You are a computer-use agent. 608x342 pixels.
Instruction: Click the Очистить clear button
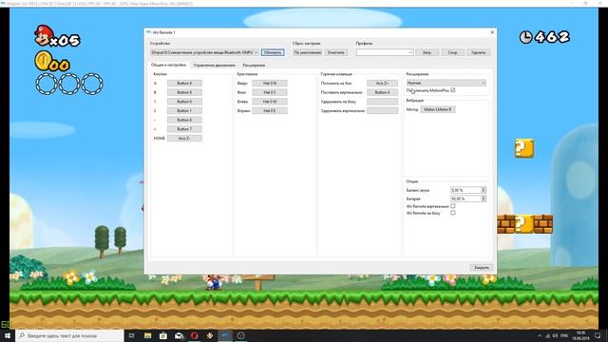[x=335, y=52]
